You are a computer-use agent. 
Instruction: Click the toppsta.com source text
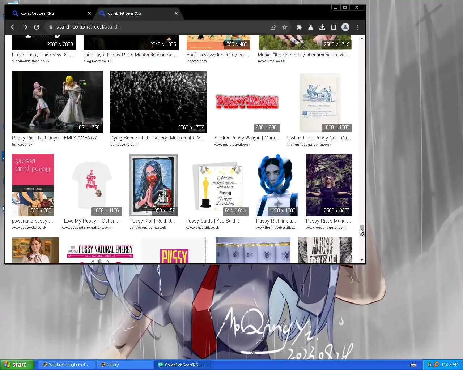click(196, 61)
